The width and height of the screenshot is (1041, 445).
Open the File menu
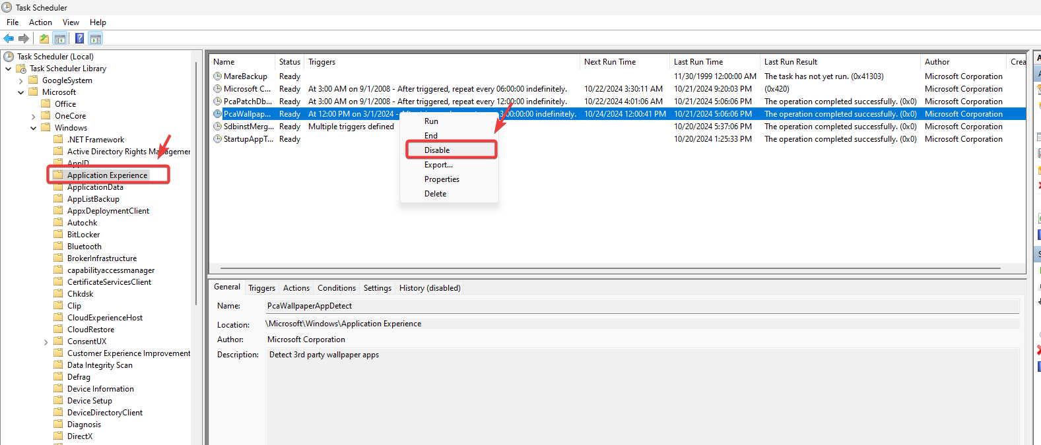coord(13,22)
